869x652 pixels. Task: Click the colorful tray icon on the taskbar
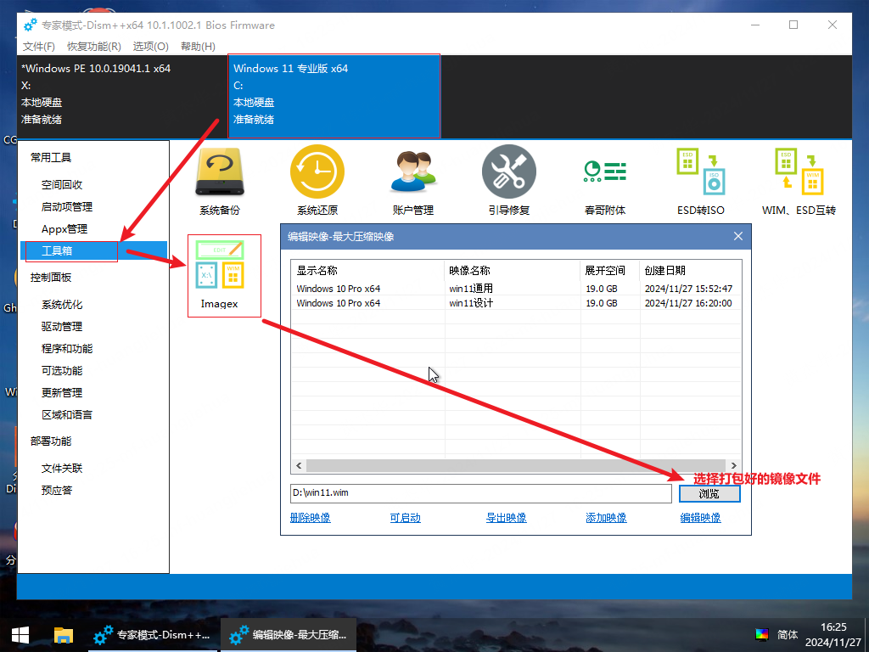pyautogui.click(x=762, y=635)
